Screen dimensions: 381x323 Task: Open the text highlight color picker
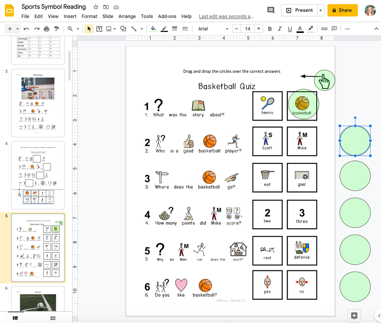(x=311, y=29)
